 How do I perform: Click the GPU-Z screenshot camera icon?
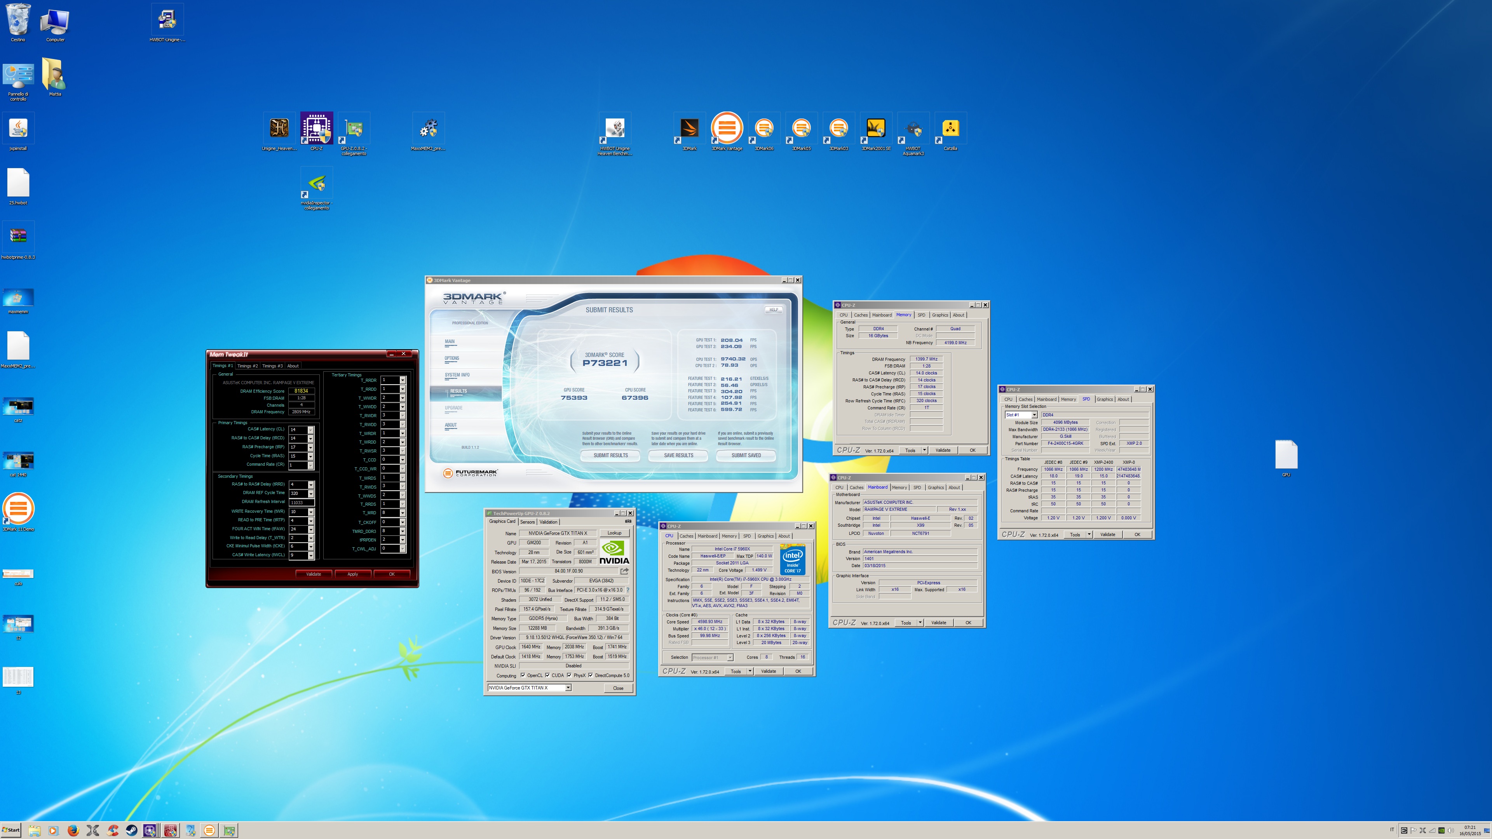point(628,521)
